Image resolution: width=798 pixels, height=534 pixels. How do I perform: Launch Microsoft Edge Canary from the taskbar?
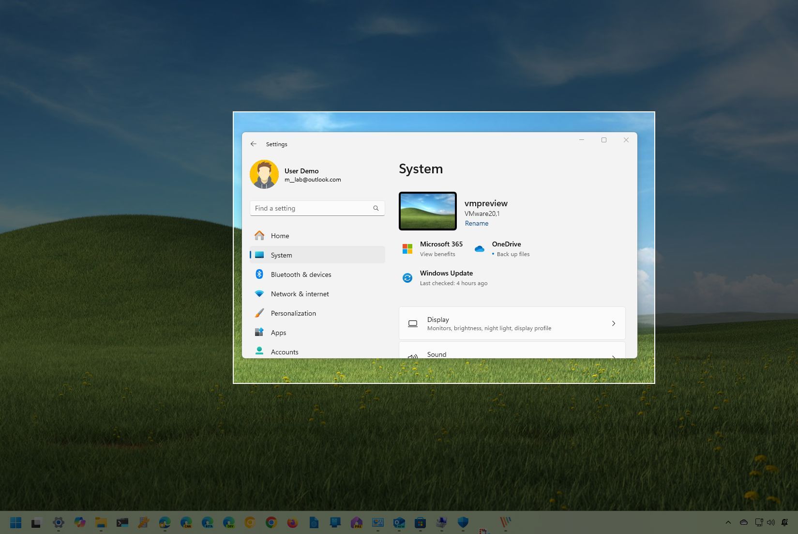tap(186, 522)
